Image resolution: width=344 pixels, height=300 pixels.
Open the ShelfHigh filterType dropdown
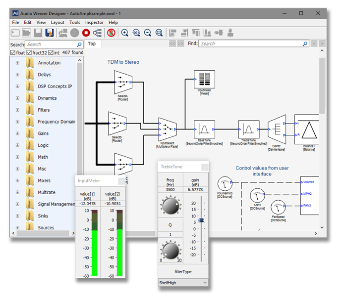coord(183,283)
